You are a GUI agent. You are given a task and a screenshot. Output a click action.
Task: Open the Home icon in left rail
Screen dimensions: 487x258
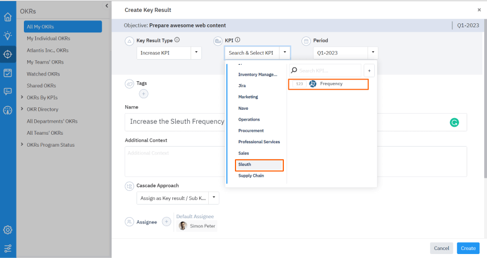point(8,16)
